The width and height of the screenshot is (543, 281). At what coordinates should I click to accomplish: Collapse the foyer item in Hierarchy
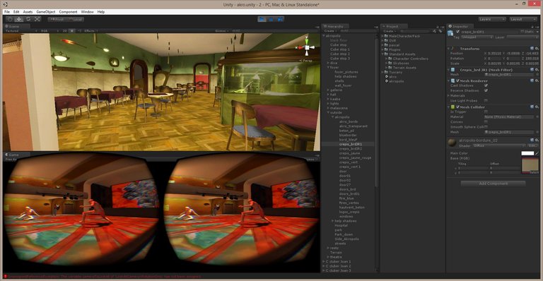[328, 68]
